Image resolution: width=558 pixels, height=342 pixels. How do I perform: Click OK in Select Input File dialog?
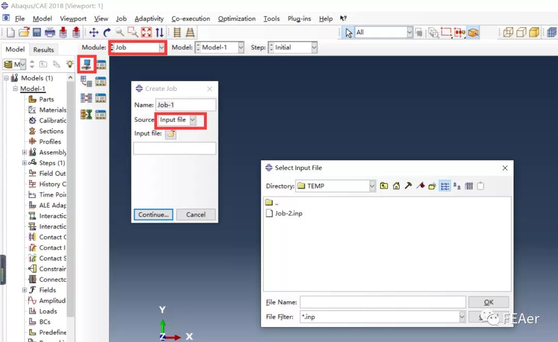pos(489,302)
